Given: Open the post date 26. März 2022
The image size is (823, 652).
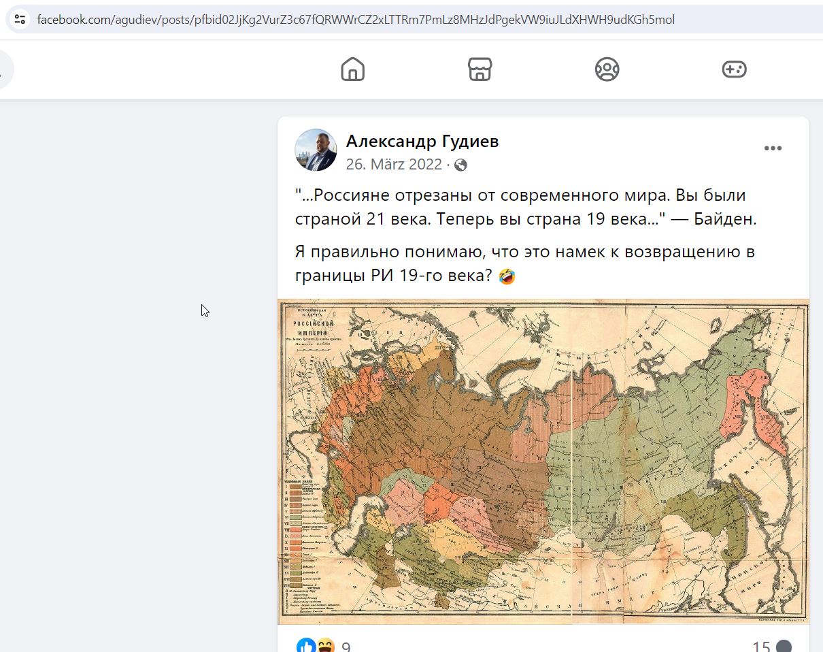Looking at the screenshot, I should click(394, 164).
